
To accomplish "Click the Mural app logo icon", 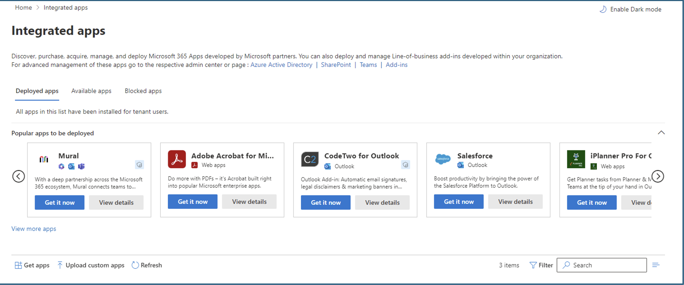I will [x=44, y=159].
